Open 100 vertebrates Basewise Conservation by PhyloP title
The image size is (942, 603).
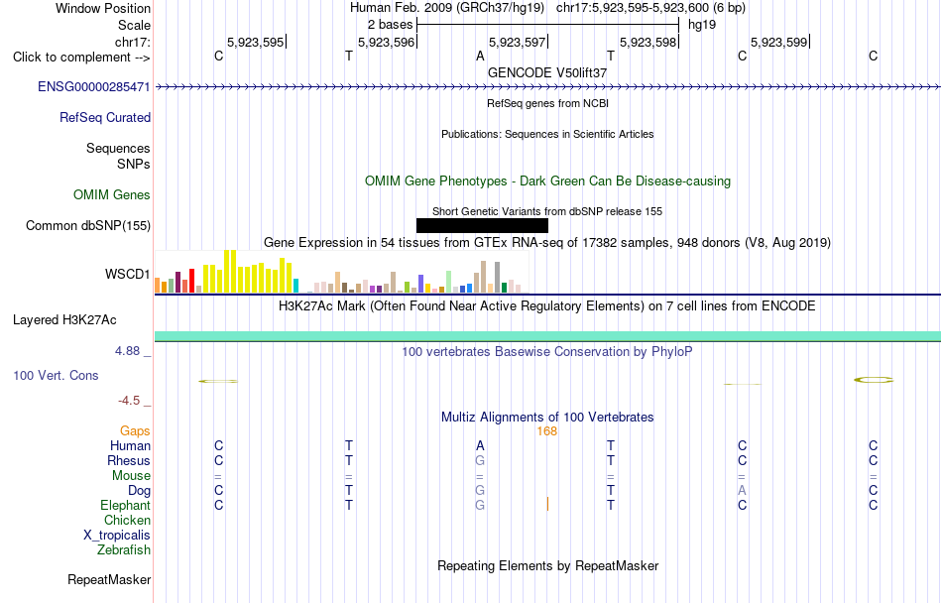[x=547, y=352]
